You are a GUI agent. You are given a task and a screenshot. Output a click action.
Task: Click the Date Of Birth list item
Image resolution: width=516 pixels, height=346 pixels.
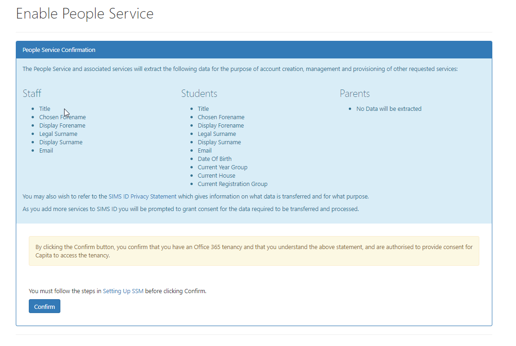click(x=215, y=159)
